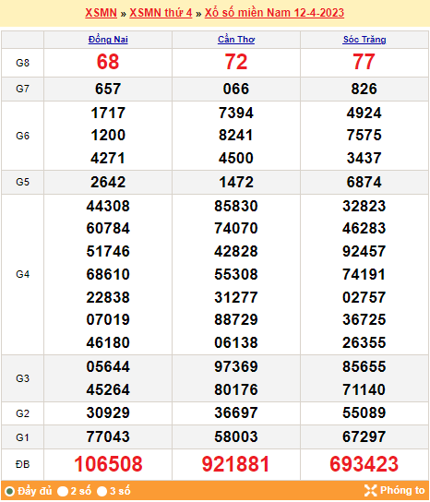The width and height of the screenshot is (430, 502).
Task: Open the Cần Thơ province link
Action: coord(236,40)
